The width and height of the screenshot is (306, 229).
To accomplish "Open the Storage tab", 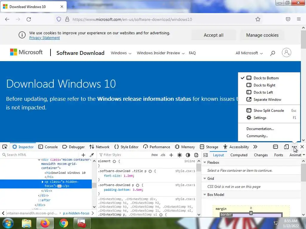I will tap(209, 147).
